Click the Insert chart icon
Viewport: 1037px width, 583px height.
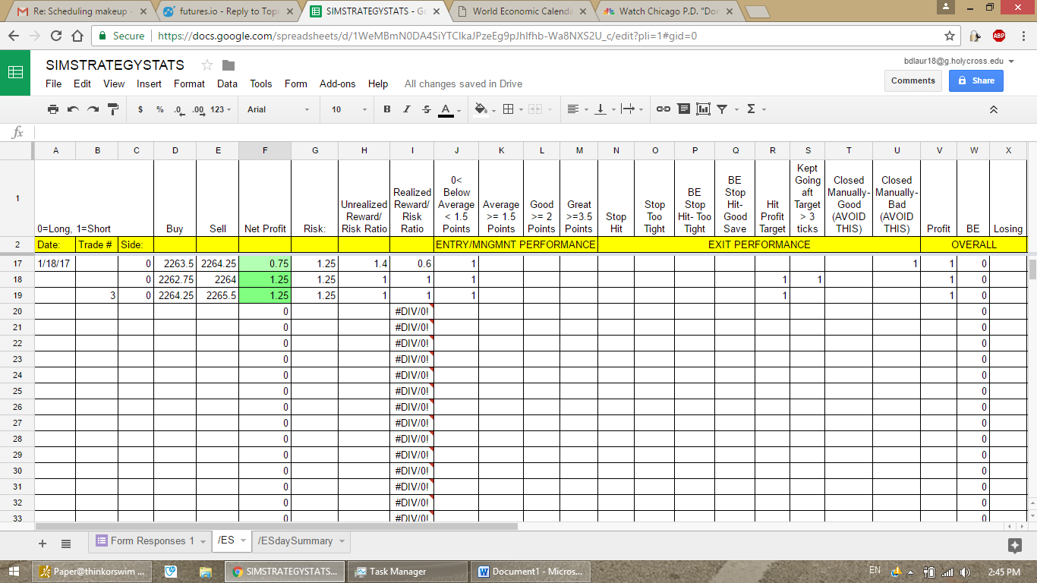tap(703, 109)
